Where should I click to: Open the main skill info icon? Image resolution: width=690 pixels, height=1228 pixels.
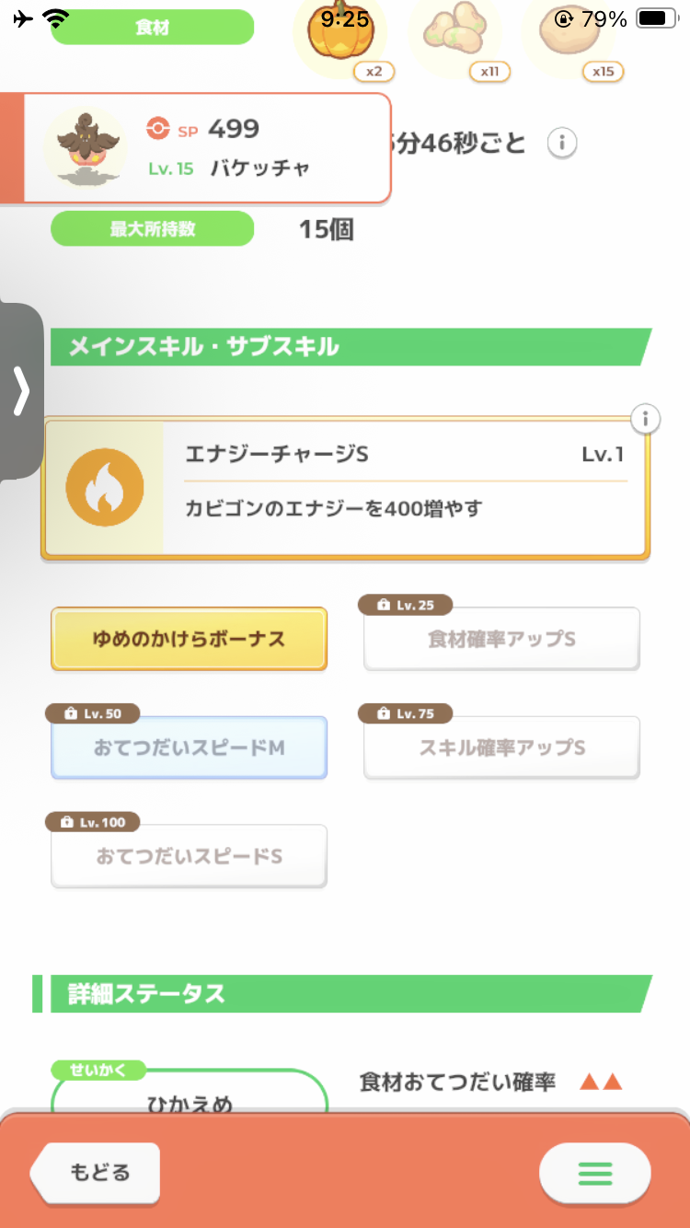coord(646,420)
